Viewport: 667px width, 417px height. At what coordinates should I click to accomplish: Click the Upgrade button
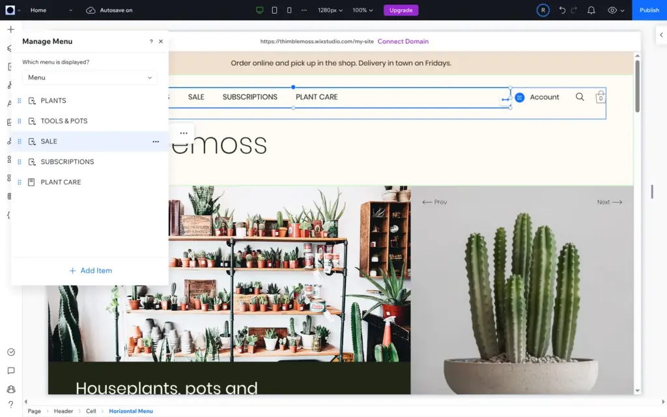tap(401, 10)
